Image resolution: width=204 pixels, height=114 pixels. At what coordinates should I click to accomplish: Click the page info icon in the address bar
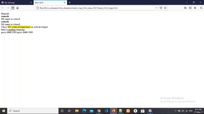pyautogui.click(x=38, y=8)
